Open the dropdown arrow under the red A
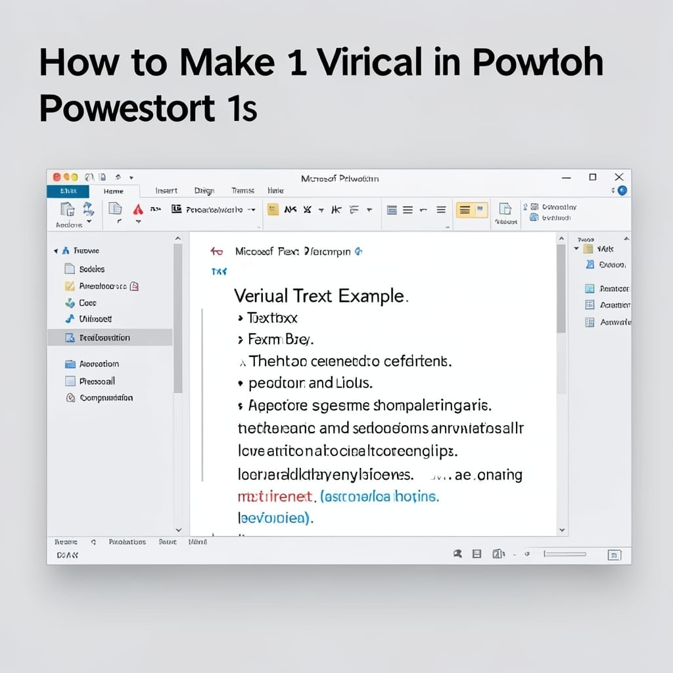The width and height of the screenshot is (673, 673). click(x=138, y=222)
